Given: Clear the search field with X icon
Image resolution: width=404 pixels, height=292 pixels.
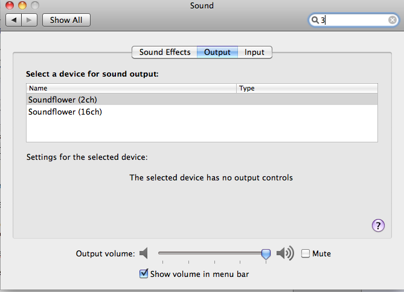Looking at the screenshot, I should pyautogui.click(x=393, y=20).
